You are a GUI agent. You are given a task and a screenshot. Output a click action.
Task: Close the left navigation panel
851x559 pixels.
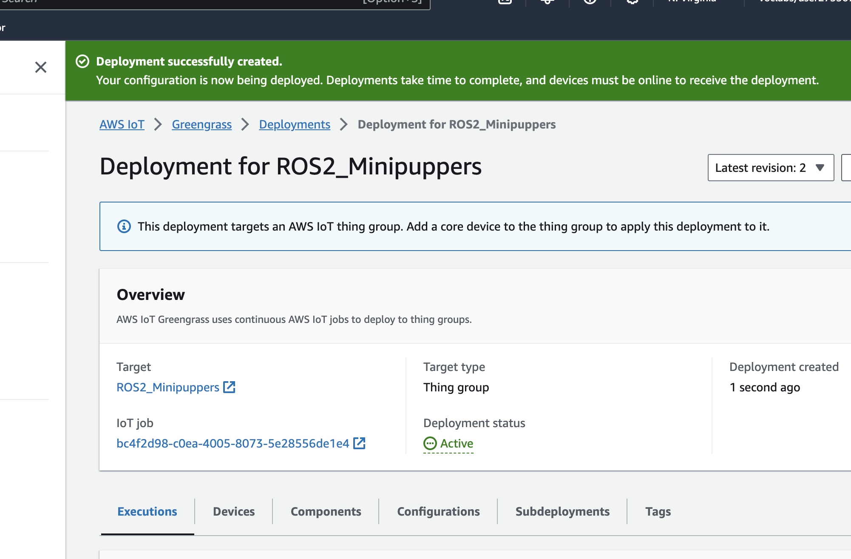[x=41, y=67]
